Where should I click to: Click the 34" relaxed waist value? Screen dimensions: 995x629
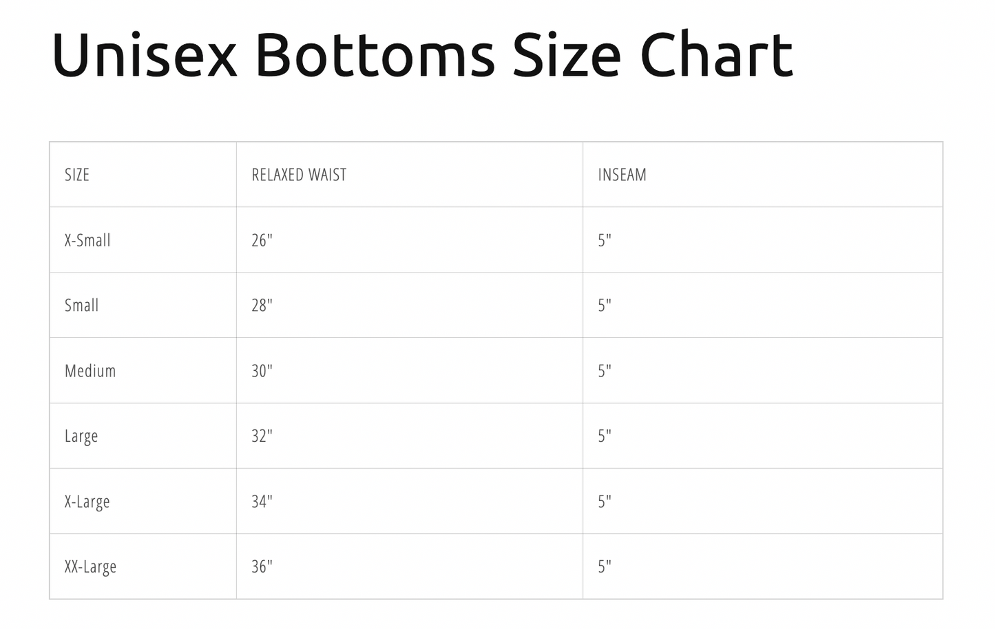pyautogui.click(x=262, y=502)
